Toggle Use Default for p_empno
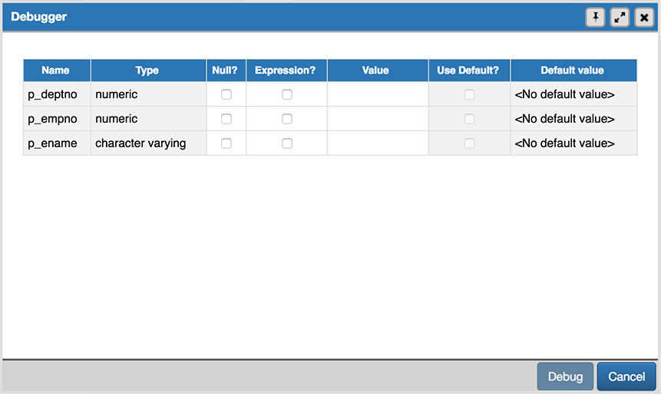The width and height of the screenshot is (661, 394). (469, 119)
